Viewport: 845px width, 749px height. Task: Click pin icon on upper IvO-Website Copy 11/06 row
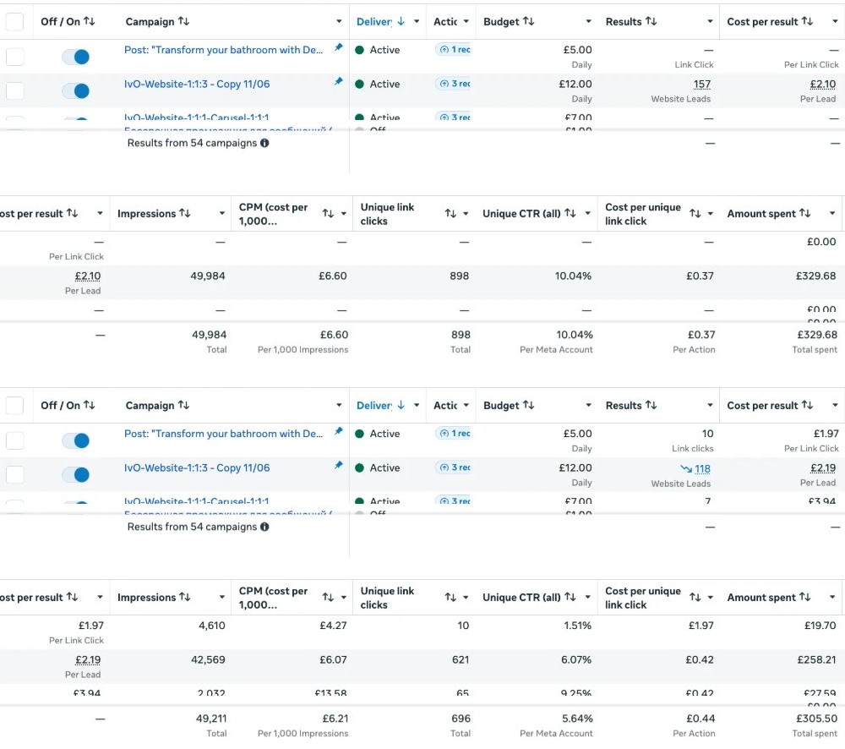pyautogui.click(x=339, y=81)
